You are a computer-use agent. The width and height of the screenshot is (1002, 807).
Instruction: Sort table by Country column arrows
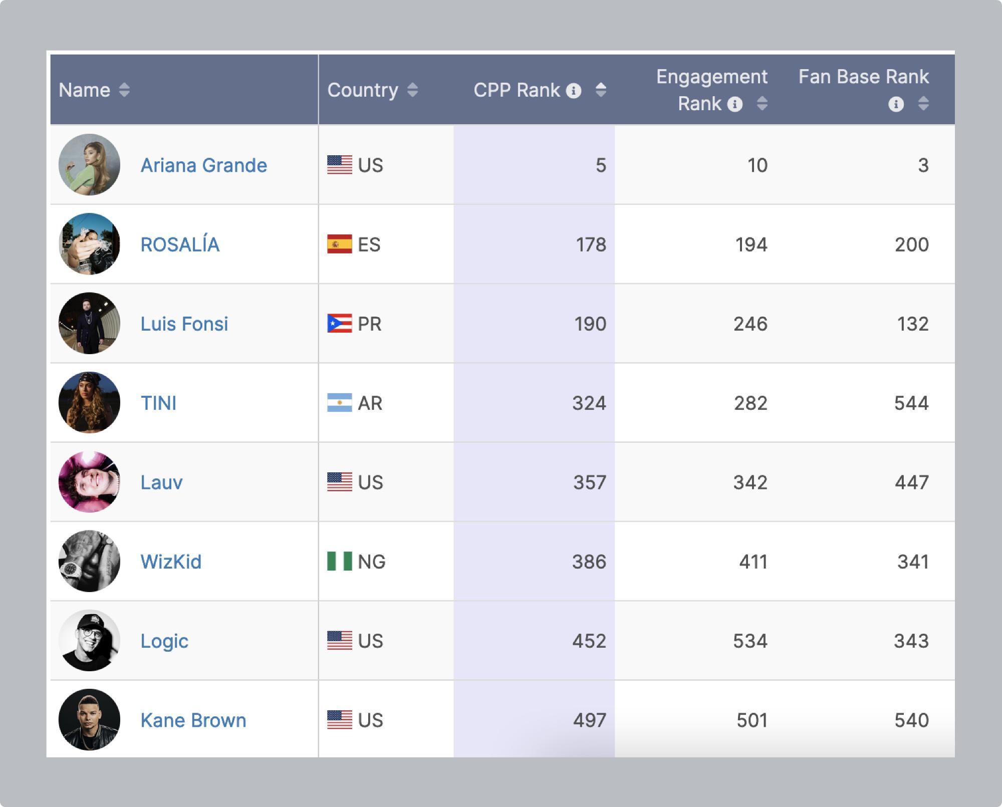point(412,90)
